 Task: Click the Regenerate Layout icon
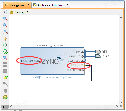(5, 52)
